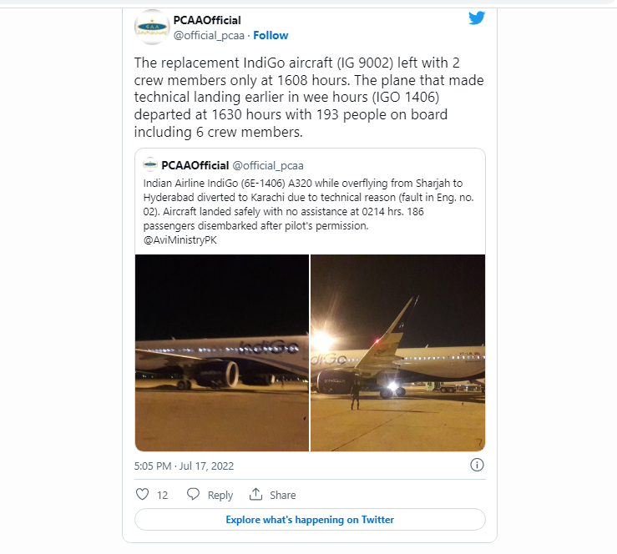Click the share arrow icon

pos(256,494)
